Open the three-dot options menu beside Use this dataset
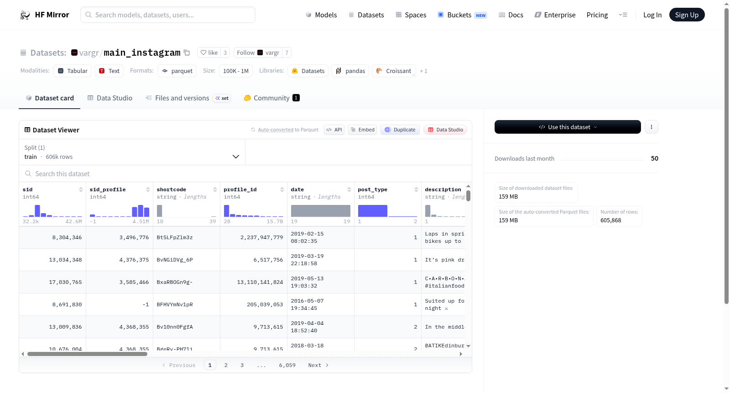Image resolution: width=730 pixels, height=393 pixels. pyautogui.click(x=652, y=127)
